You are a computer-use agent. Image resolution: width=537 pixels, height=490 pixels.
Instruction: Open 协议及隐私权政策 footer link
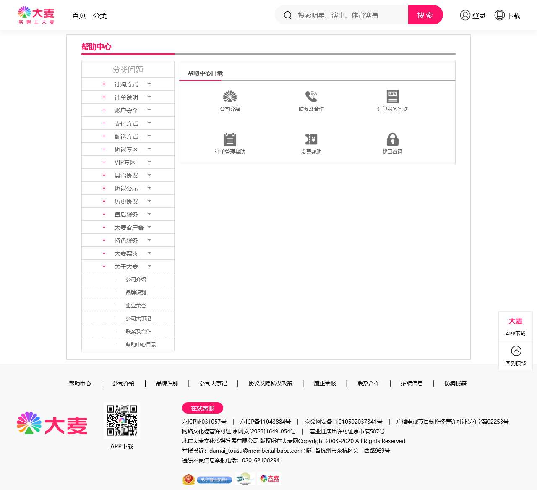coord(270,383)
